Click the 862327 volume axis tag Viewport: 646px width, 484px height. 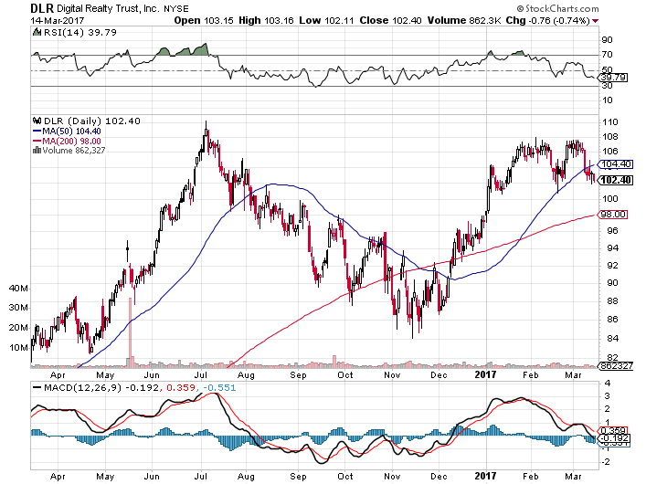(616, 366)
